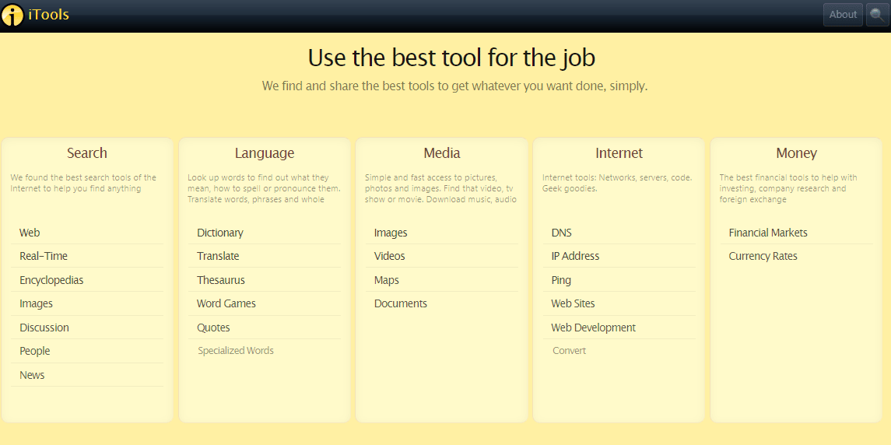Open the Search category heading
The image size is (891, 445).
[x=87, y=153]
